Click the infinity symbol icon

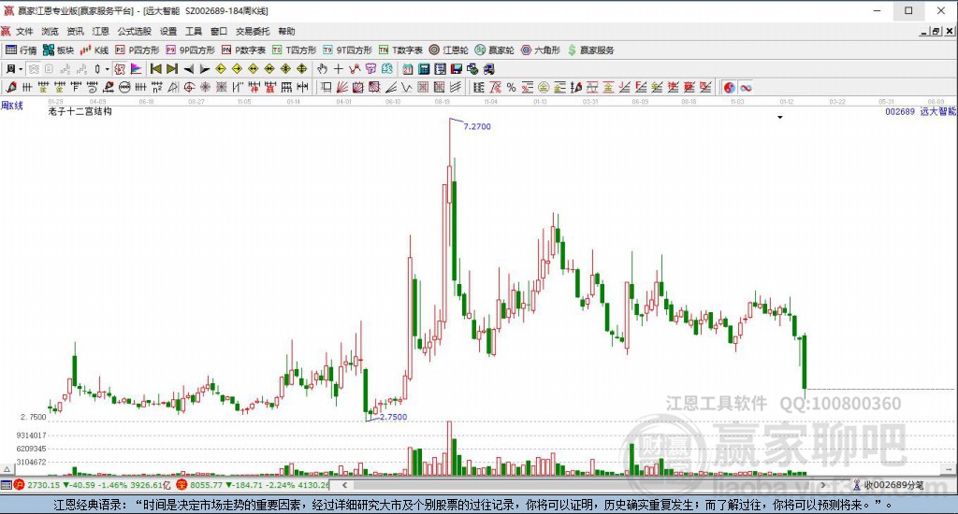pos(746,87)
